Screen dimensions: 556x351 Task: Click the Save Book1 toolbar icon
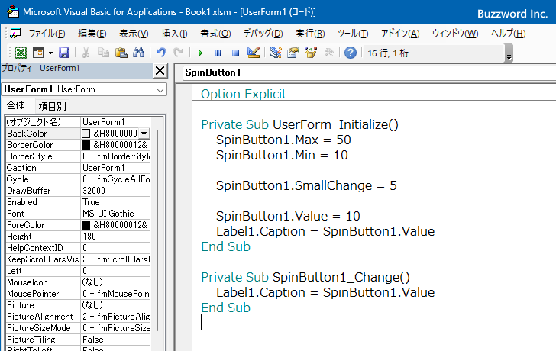click(64, 53)
